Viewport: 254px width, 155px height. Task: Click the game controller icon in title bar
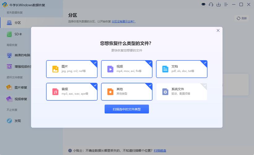tap(204, 4)
